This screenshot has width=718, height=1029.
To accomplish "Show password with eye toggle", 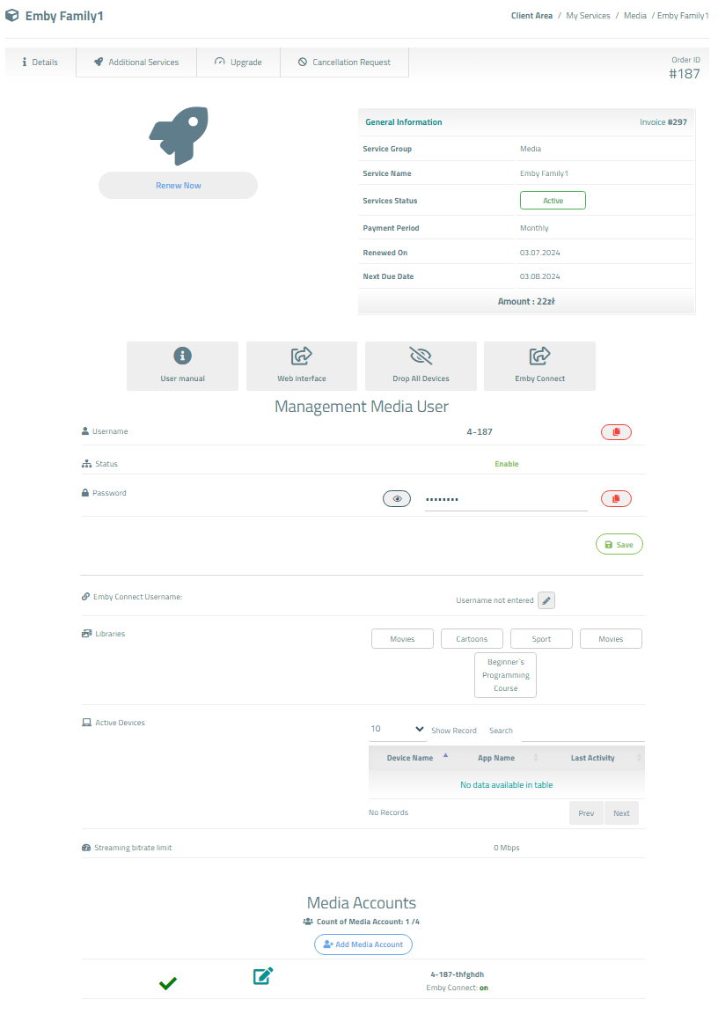I will 397,499.
